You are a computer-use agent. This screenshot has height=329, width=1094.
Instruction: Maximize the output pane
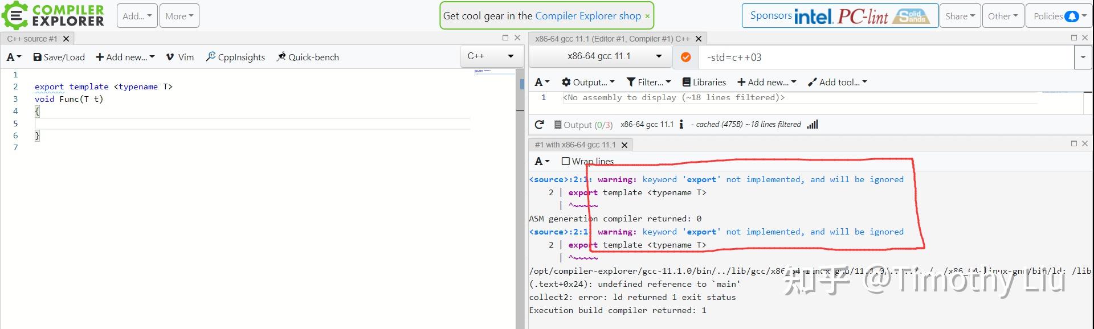coord(1074,143)
